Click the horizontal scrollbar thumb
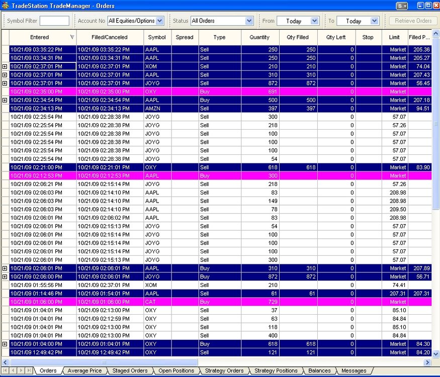This screenshot has height=377, width=440. click(x=104, y=362)
